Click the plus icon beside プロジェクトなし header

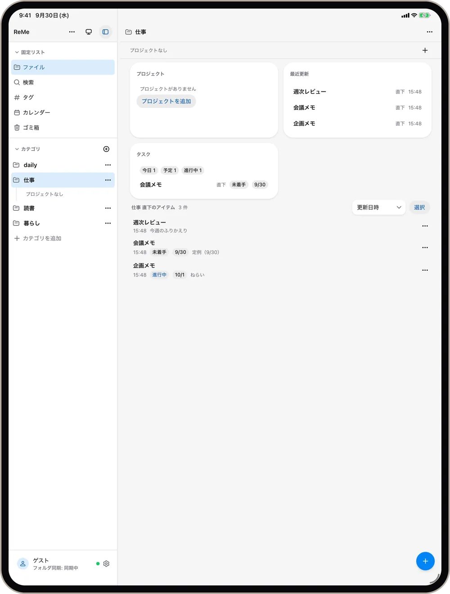(x=425, y=50)
